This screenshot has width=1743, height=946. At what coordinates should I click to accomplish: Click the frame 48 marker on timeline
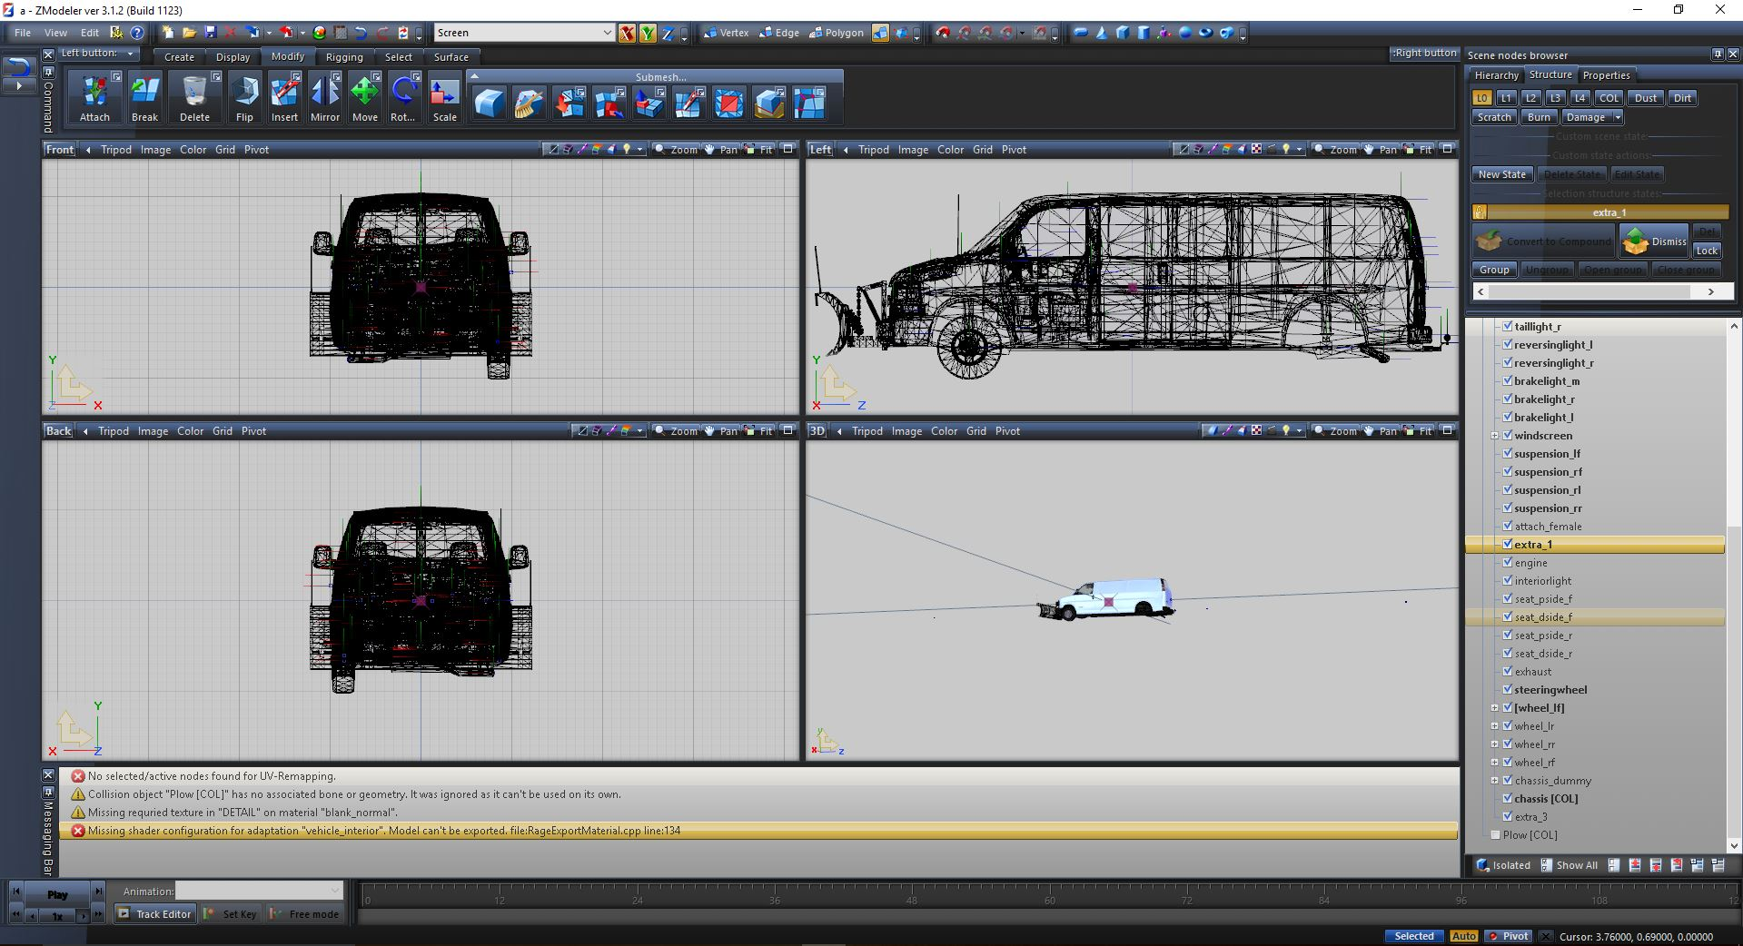911,901
